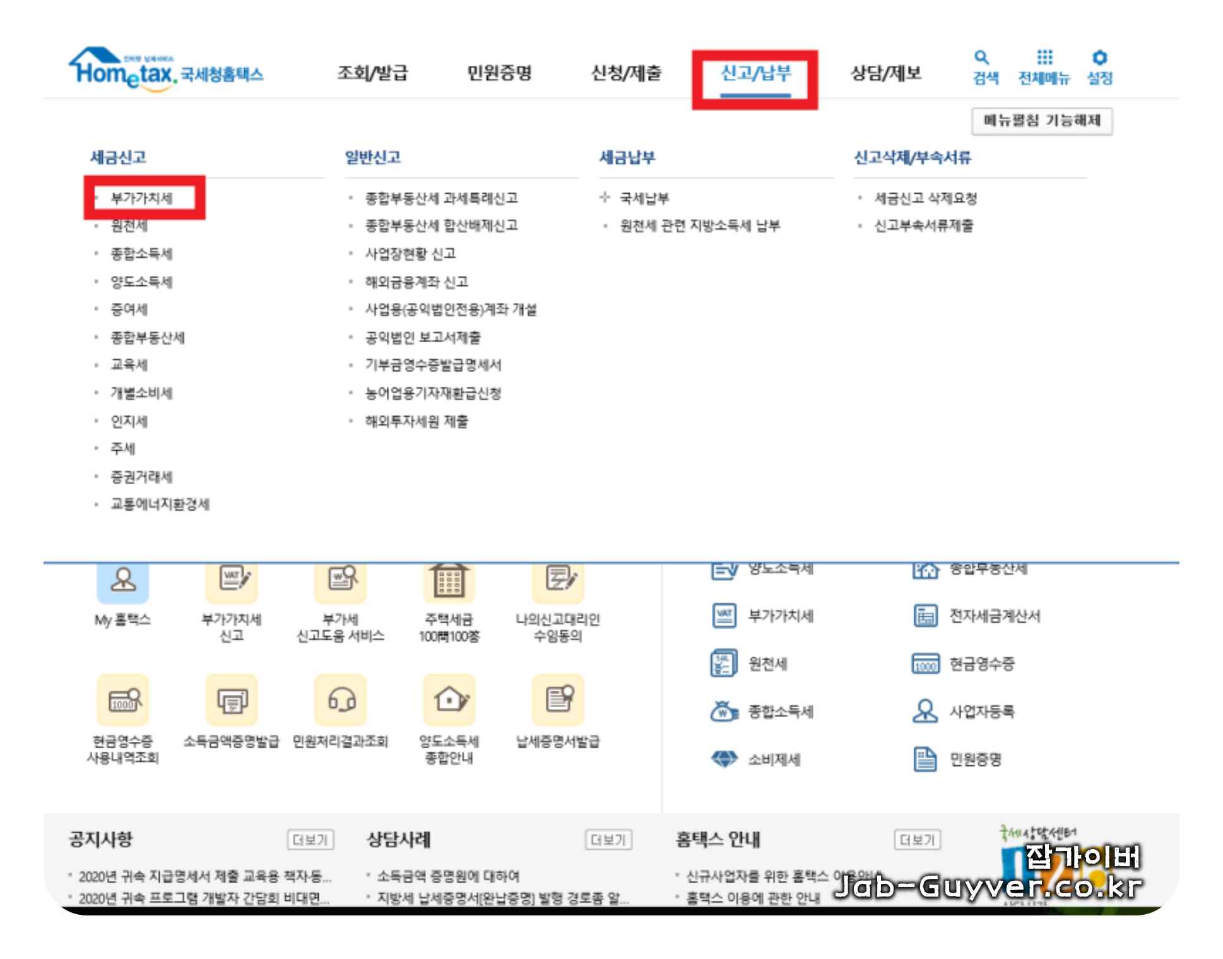
Task: Open 양도소득세 종합안내 house icon
Action: coord(449,700)
